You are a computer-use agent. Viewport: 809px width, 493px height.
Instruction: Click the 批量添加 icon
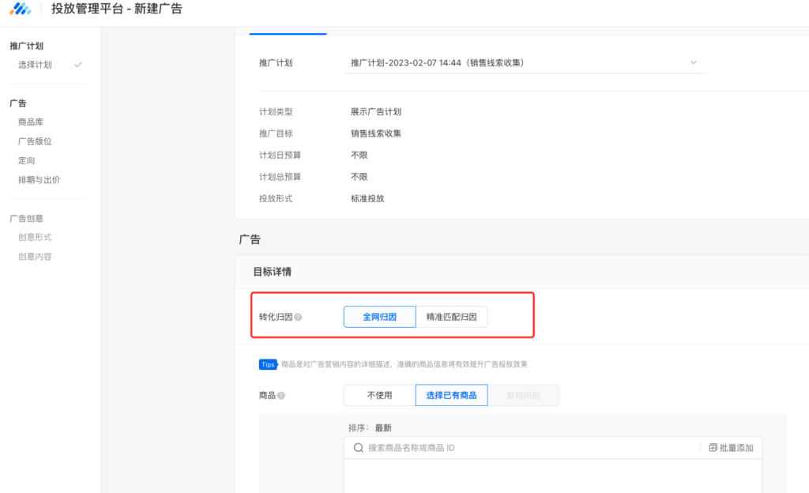(713, 448)
